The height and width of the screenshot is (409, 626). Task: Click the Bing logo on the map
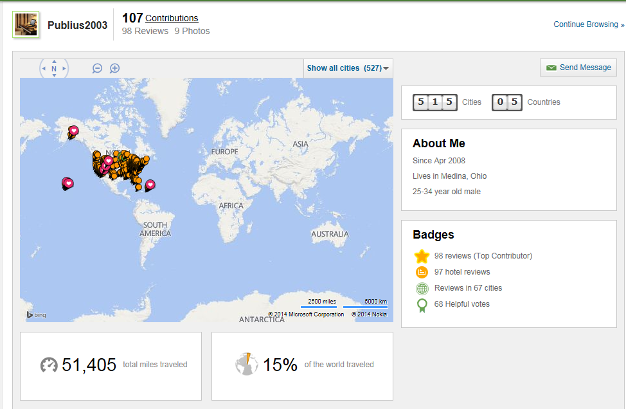37,314
